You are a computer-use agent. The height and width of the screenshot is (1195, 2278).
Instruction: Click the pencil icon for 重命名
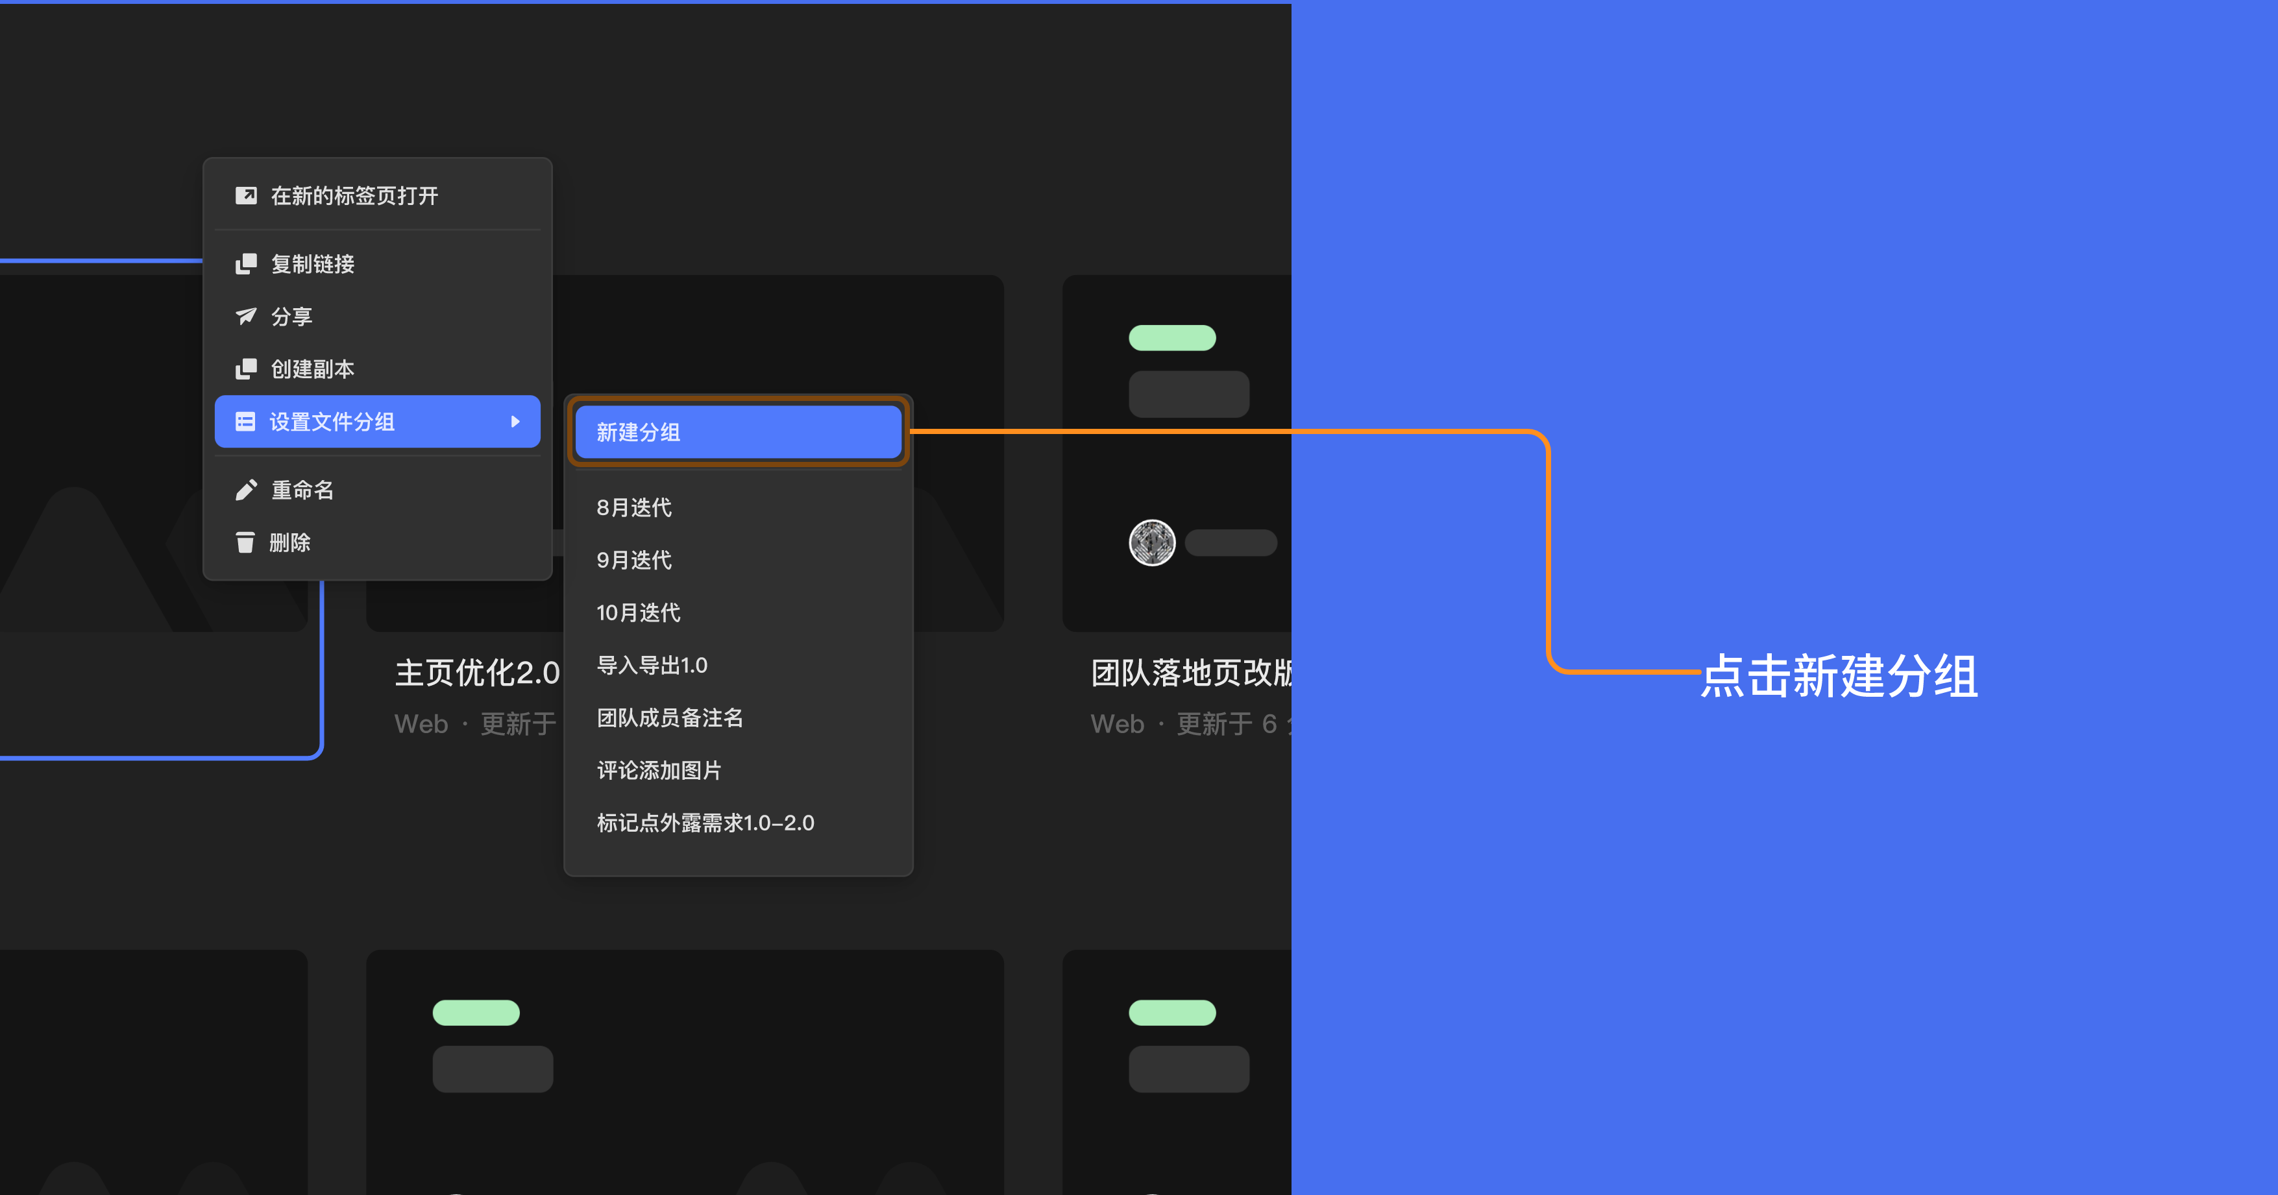click(246, 490)
